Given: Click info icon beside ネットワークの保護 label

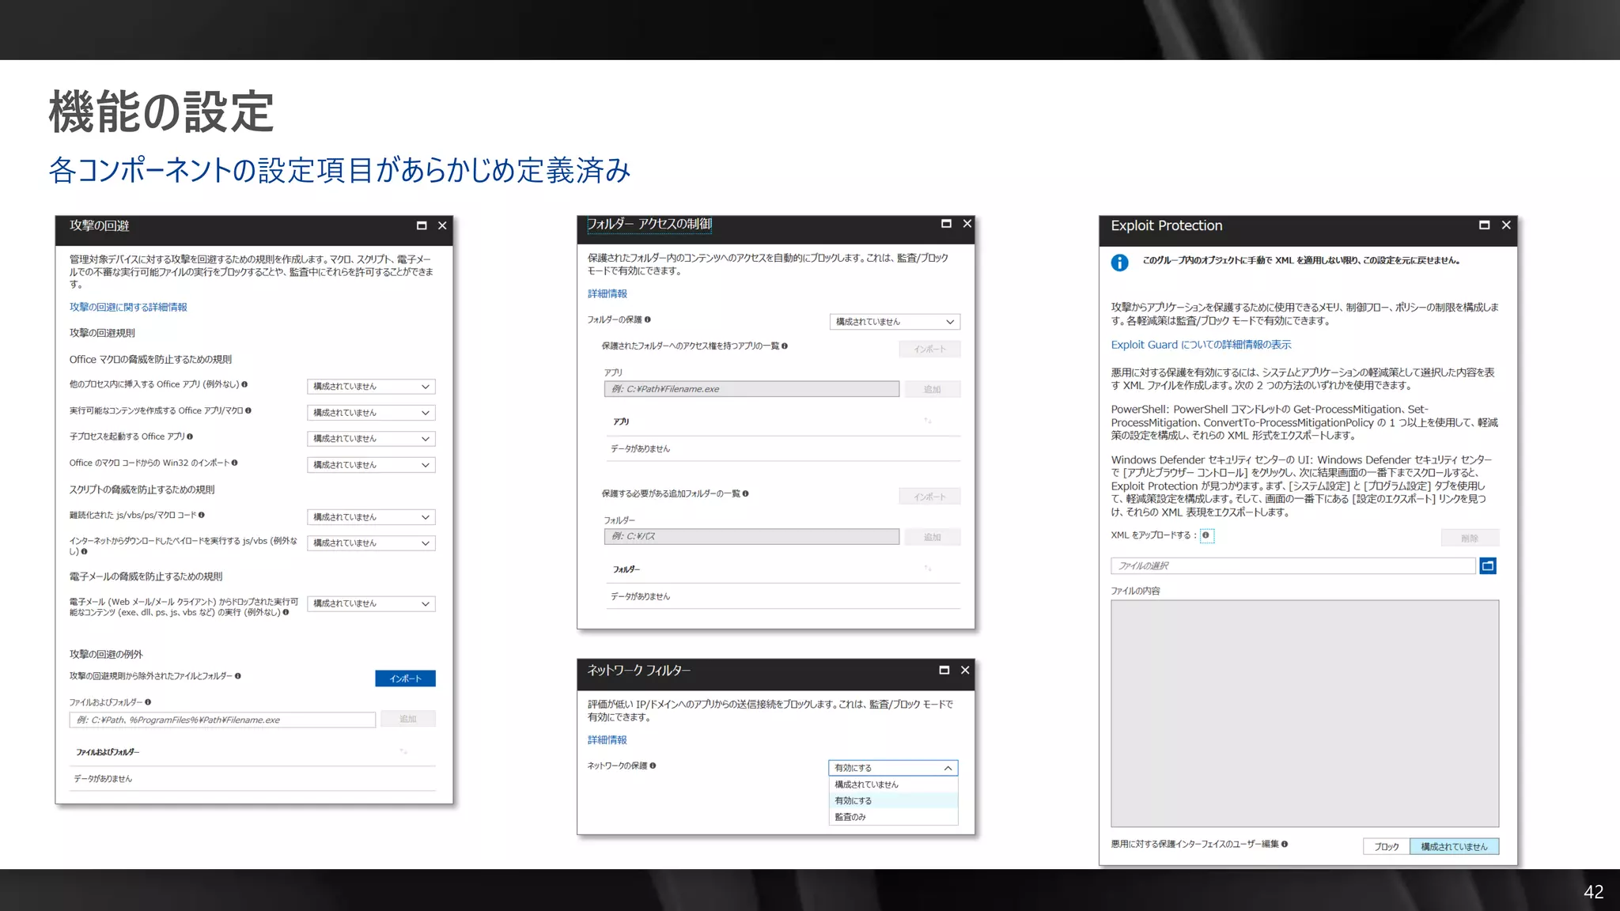Looking at the screenshot, I should (653, 765).
